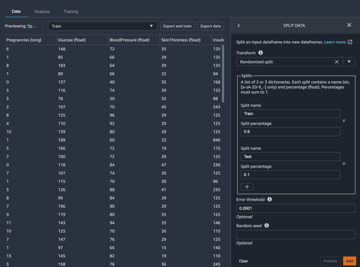This screenshot has height=267, width=360.
Task: Reset the Test split entry icon
Action: pos(344,163)
